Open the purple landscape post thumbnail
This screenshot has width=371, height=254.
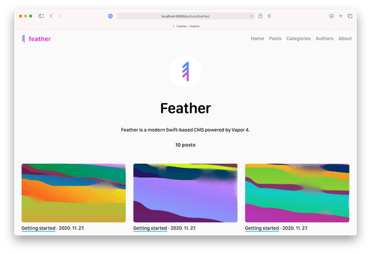[x=185, y=193]
